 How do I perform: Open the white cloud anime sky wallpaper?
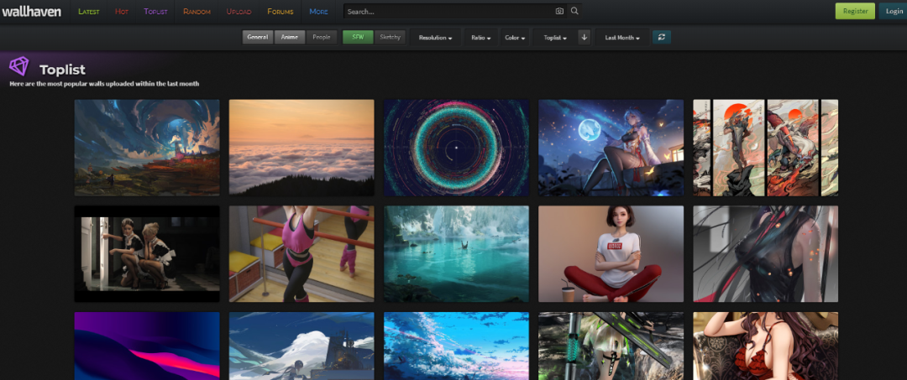coord(301,346)
